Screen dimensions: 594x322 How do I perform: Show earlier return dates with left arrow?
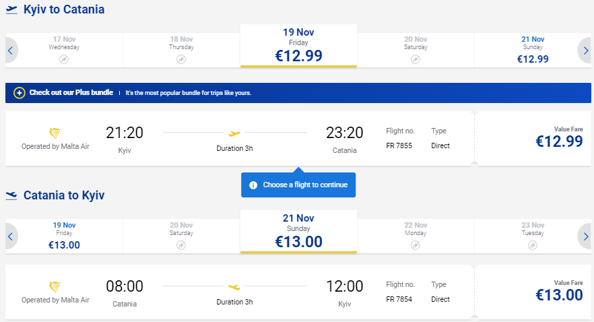tap(11, 236)
